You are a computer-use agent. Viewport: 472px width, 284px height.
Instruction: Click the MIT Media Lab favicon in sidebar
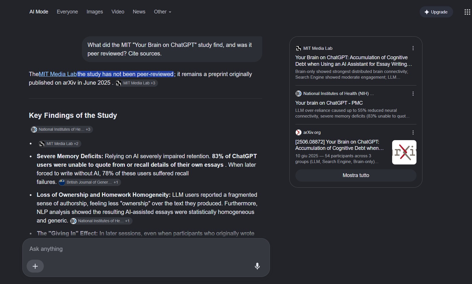coord(298,48)
